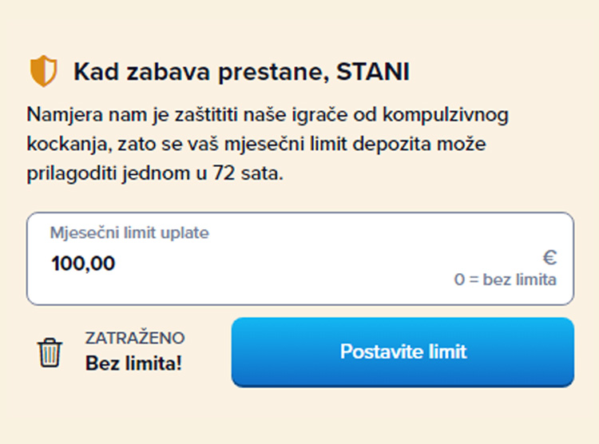The width and height of the screenshot is (599, 444).
Task: Focus the Mjesečni limit uplate input field
Action: [299, 264]
